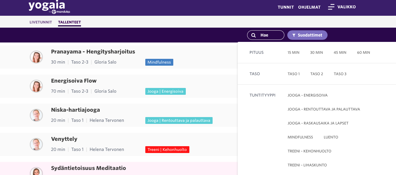Viewport: 396px width, 175px height.
Task: Switch to the Livetunnit tab
Action: pos(41,22)
